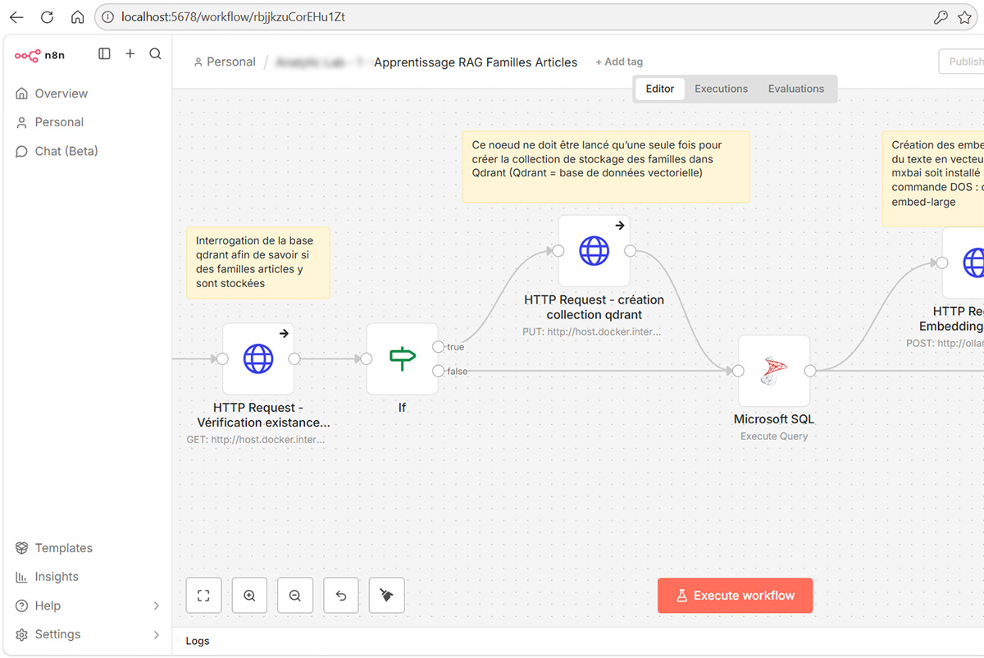The height and width of the screenshot is (658, 984).
Task: Click the Execute workflow button
Action: 735,596
